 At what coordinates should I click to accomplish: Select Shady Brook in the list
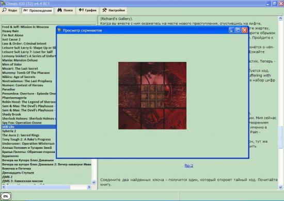pyautogui.click(x=11, y=114)
